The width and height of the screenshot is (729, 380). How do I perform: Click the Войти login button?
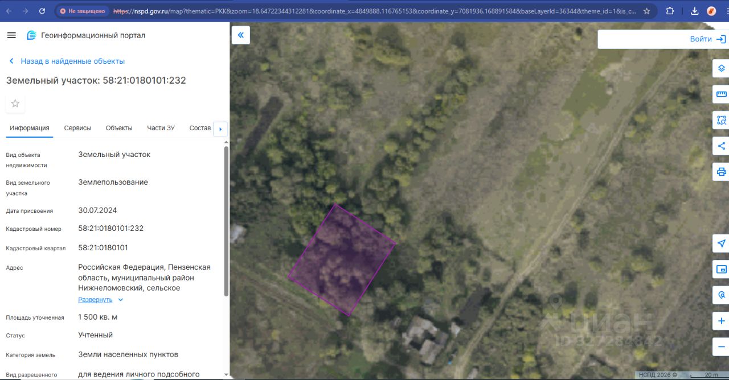[x=707, y=39]
